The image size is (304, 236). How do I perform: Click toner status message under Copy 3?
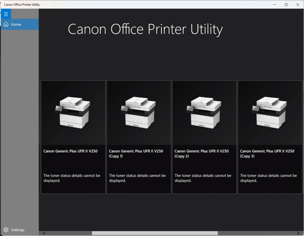268,178
